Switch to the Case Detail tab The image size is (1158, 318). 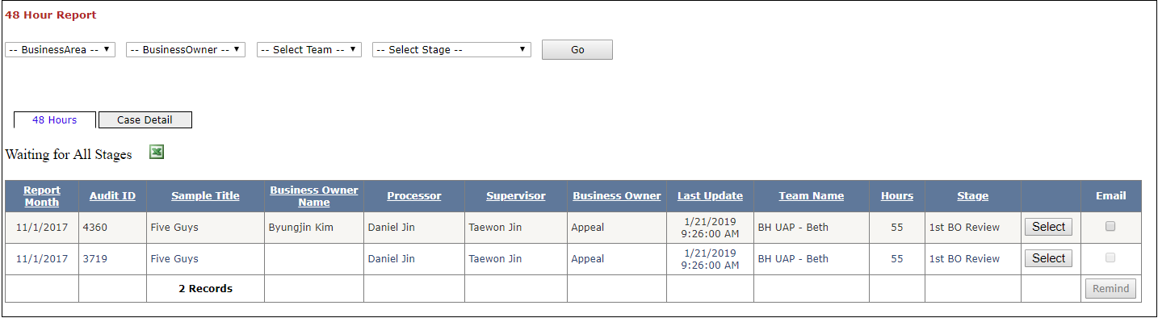click(x=145, y=119)
